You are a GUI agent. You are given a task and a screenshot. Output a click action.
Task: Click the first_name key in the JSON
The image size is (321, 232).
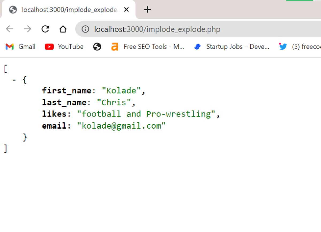[66, 90]
